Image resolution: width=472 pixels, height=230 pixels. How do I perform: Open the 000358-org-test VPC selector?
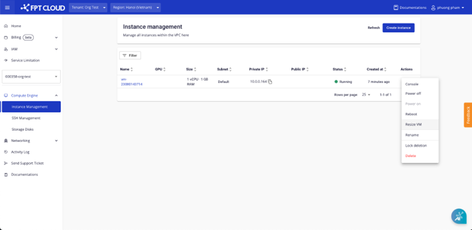[31, 77]
